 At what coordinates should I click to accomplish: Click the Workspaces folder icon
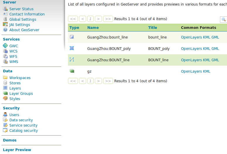click(5, 78)
